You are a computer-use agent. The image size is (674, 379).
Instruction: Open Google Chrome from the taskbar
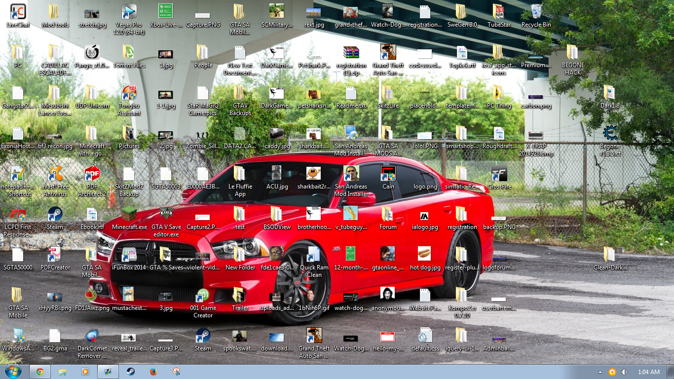coord(39,372)
